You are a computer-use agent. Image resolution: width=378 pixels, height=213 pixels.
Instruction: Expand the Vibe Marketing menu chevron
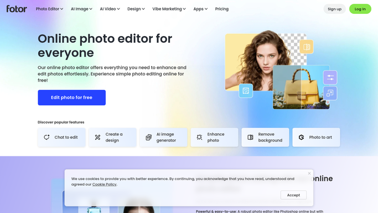point(184,9)
